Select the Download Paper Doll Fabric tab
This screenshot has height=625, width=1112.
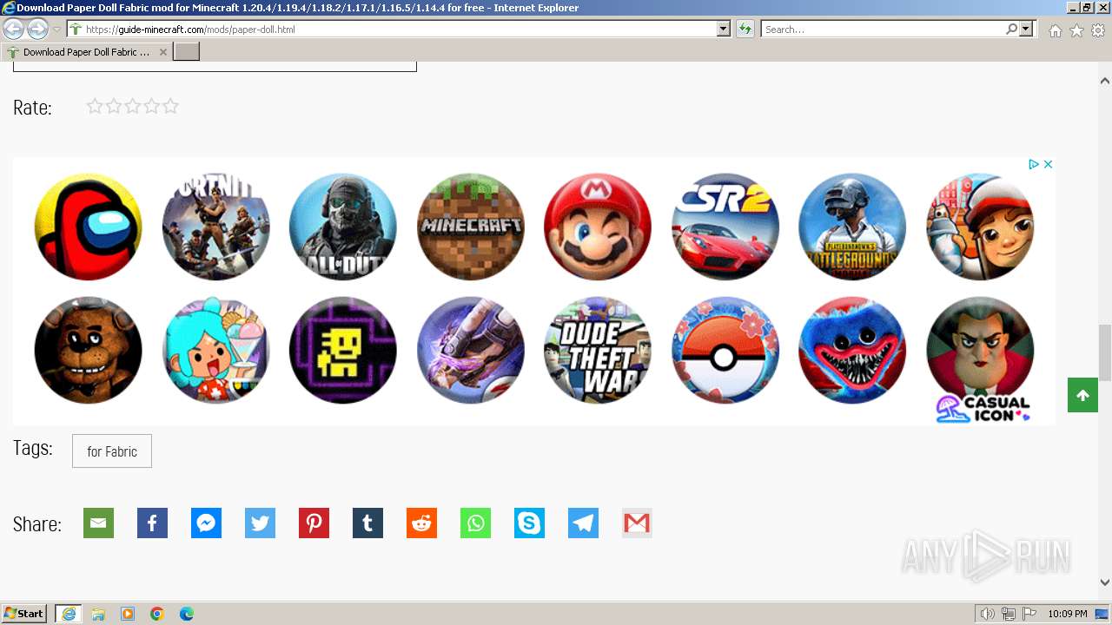[87, 52]
